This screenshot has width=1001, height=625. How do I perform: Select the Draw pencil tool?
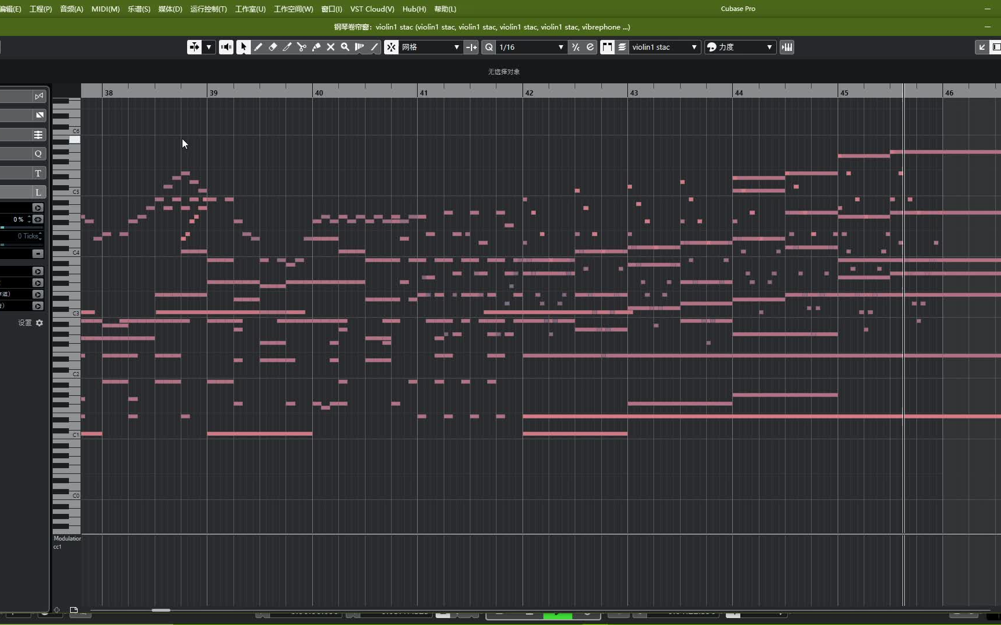(258, 47)
